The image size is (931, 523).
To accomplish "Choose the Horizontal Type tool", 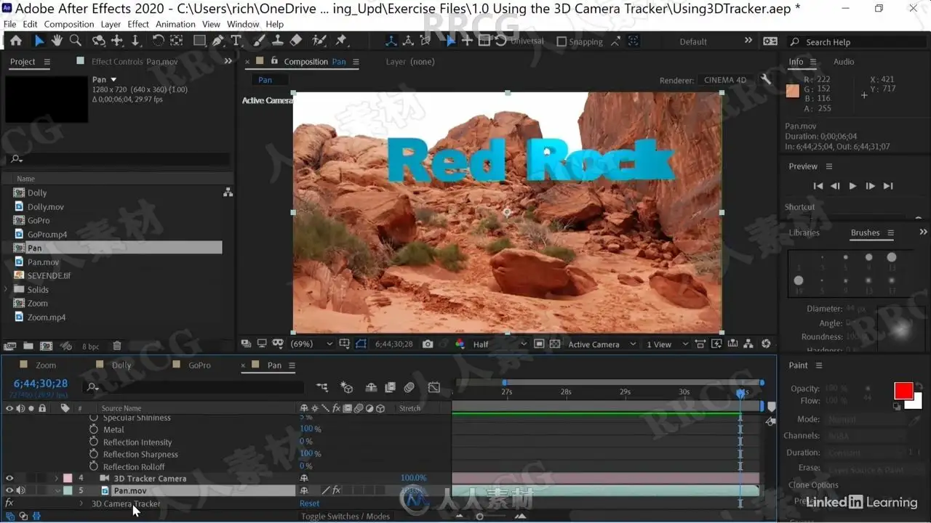I will pos(236,41).
